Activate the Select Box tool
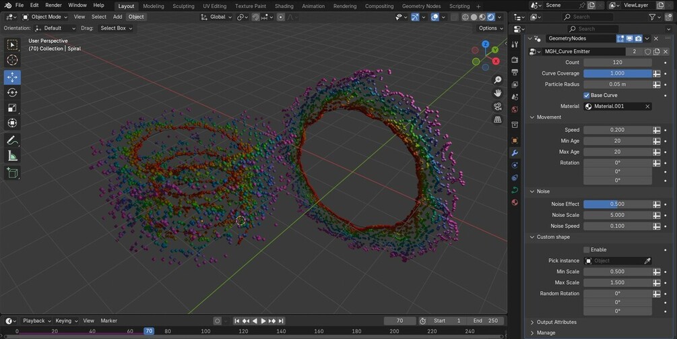The image size is (677, 339). [x=12, y=45]
